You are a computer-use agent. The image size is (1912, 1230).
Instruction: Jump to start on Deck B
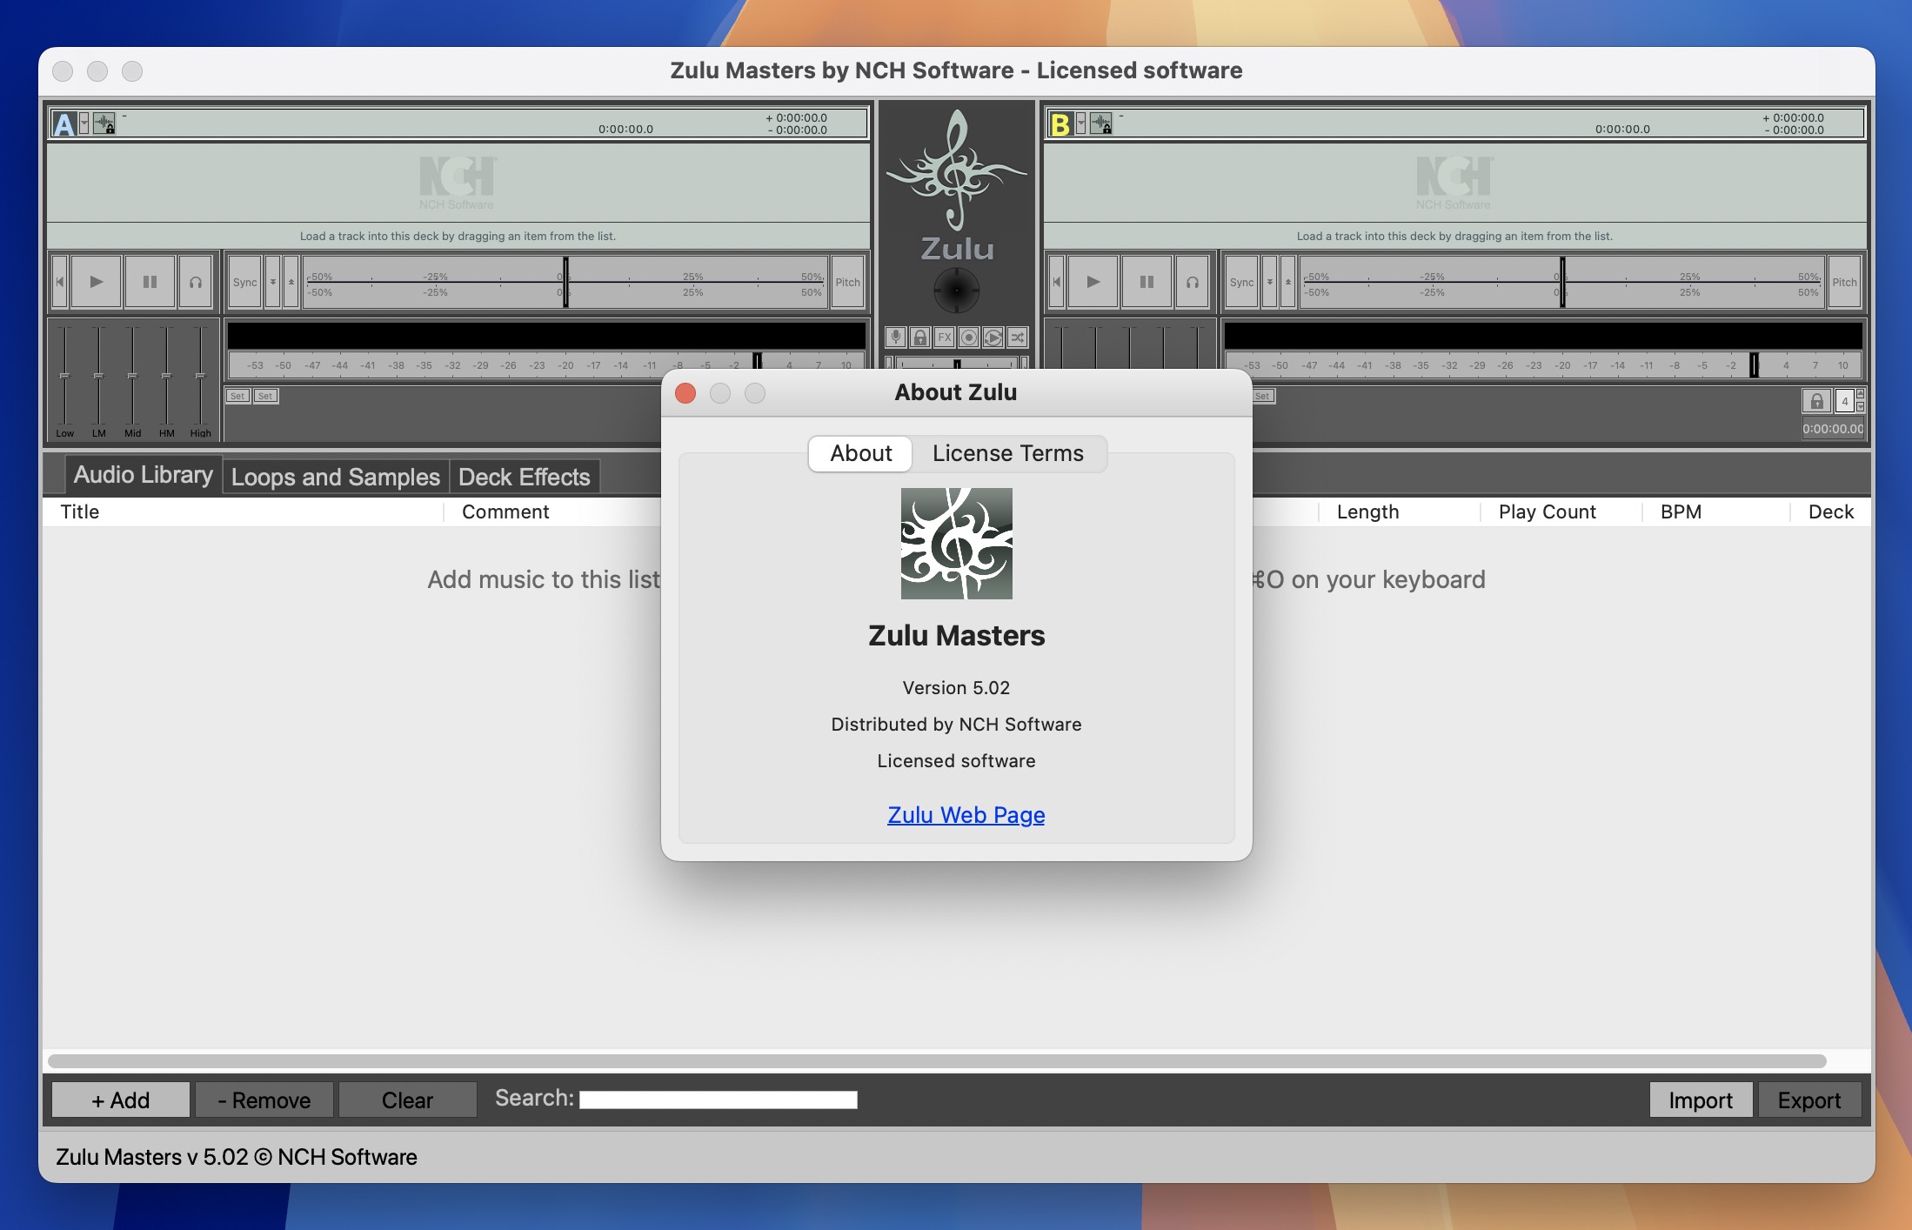coord(1056,282)
